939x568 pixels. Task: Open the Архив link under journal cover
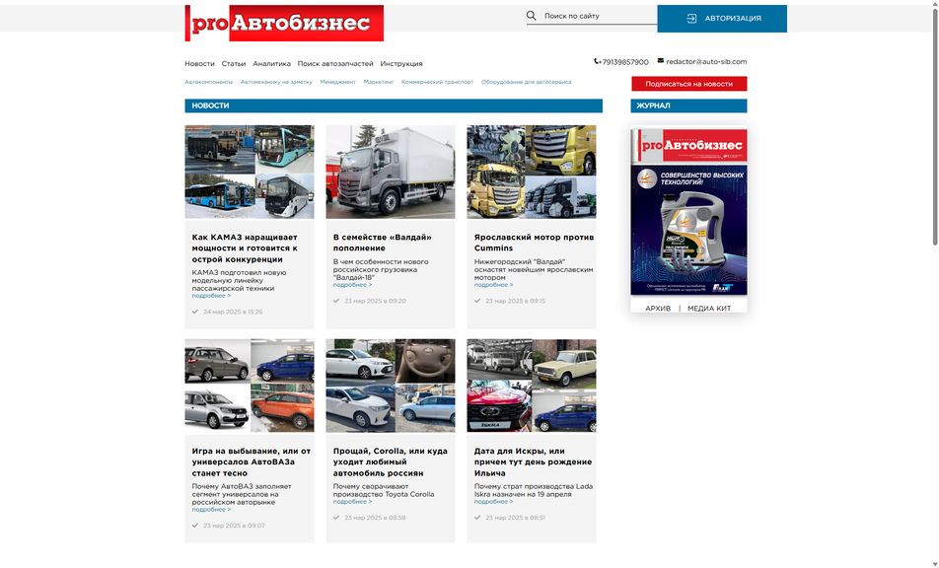[x=658, y=309]
